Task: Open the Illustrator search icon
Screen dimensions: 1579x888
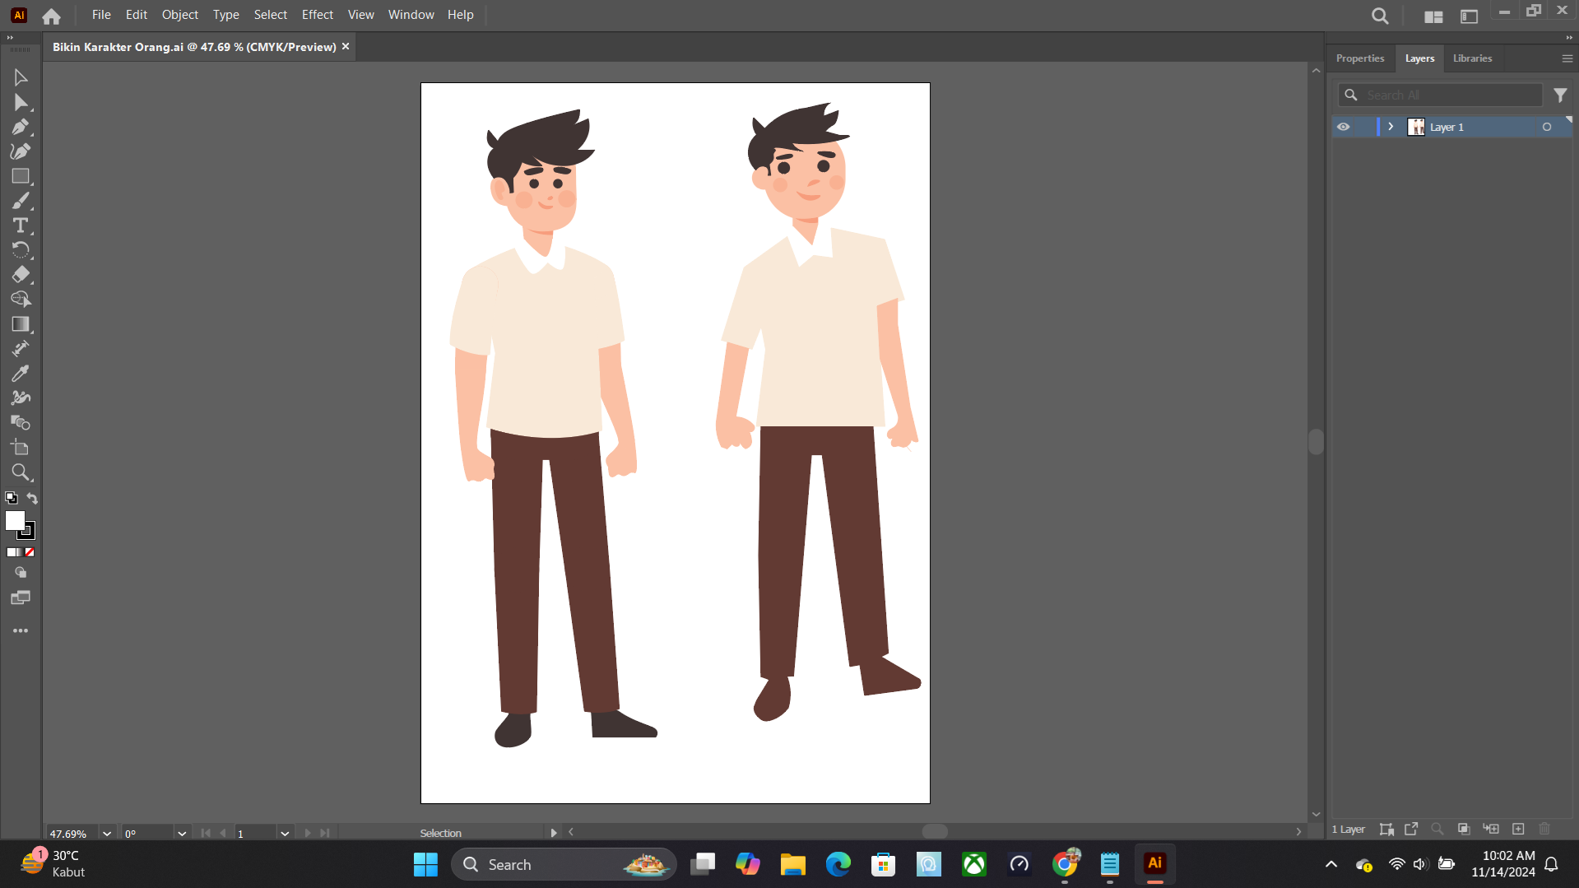Action: coord(1380,16)
